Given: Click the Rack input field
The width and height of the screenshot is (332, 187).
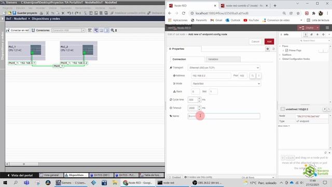Looking at the screenshot, I should tap(195, 91).
